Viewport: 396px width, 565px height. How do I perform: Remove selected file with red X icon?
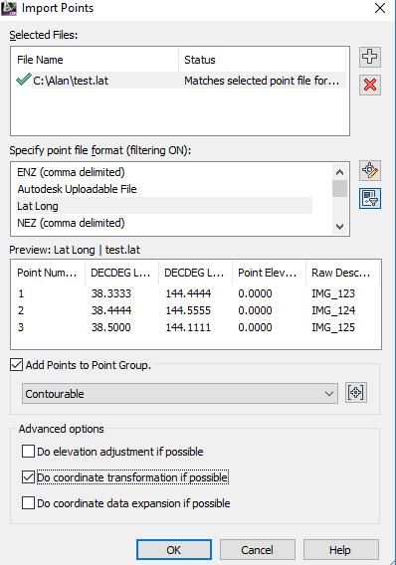click(370, 85)
